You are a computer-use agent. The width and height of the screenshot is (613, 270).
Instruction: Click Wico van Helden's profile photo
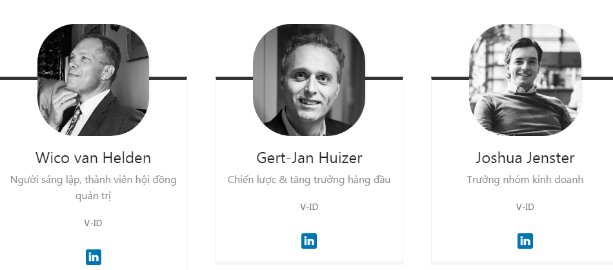[93, 80]
